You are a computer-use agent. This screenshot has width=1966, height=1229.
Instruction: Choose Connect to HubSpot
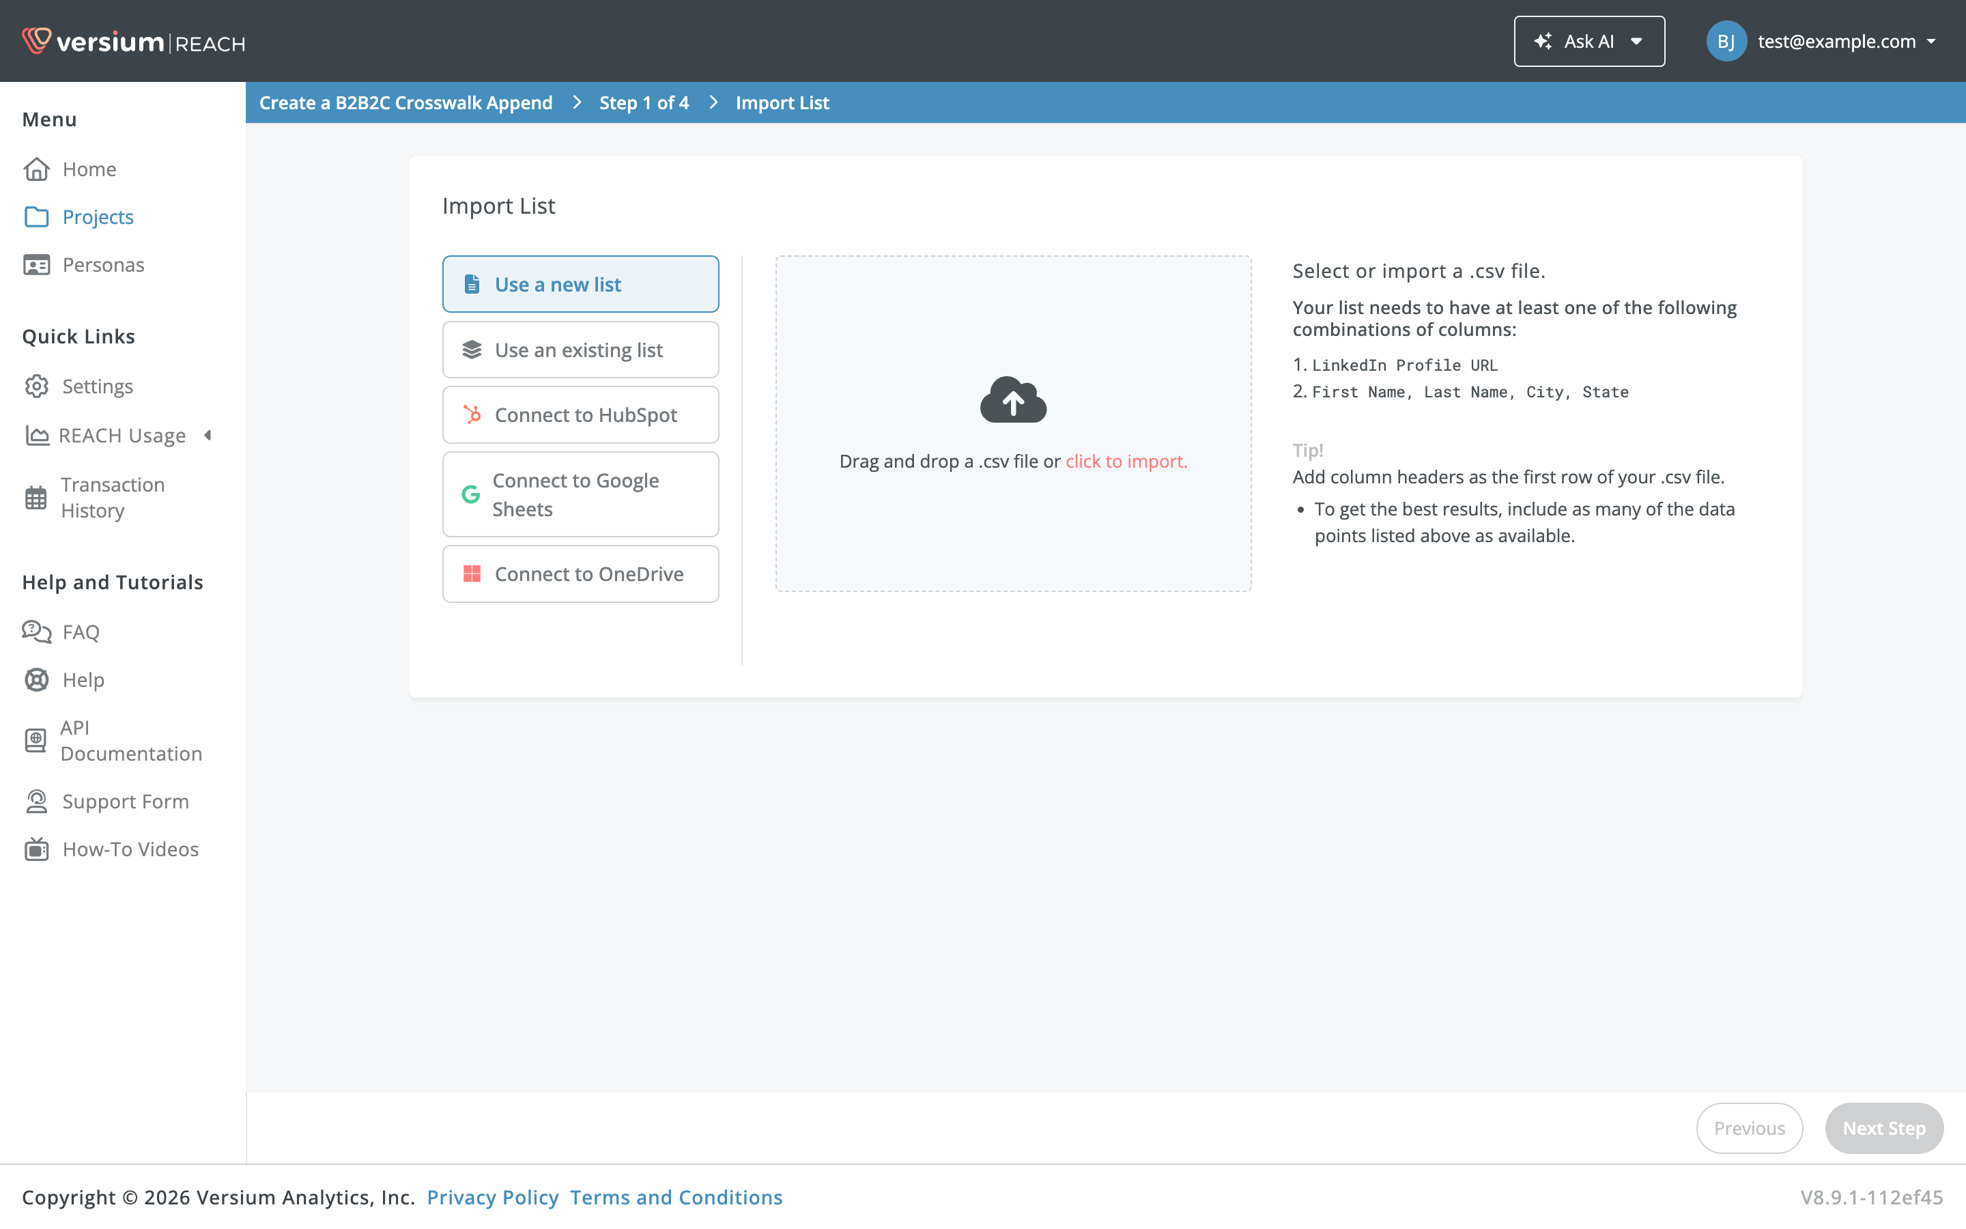[x=580, y=414]
